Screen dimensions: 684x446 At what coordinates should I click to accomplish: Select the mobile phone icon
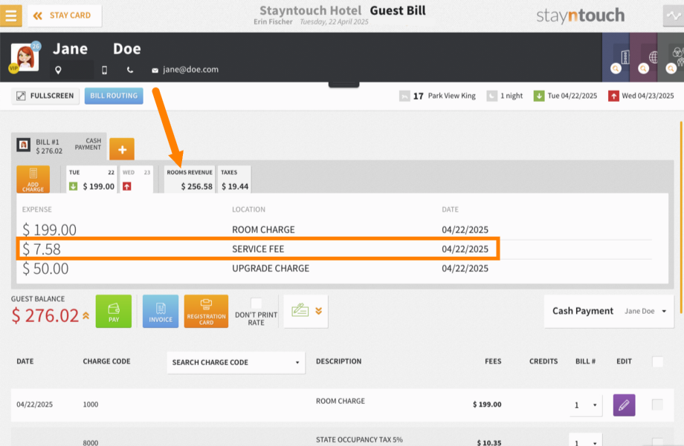coord(104,70)
